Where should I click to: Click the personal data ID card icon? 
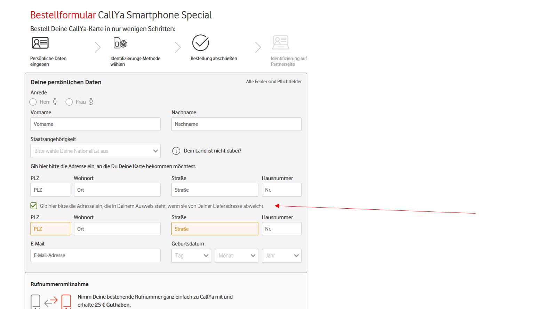coord(40,43)
